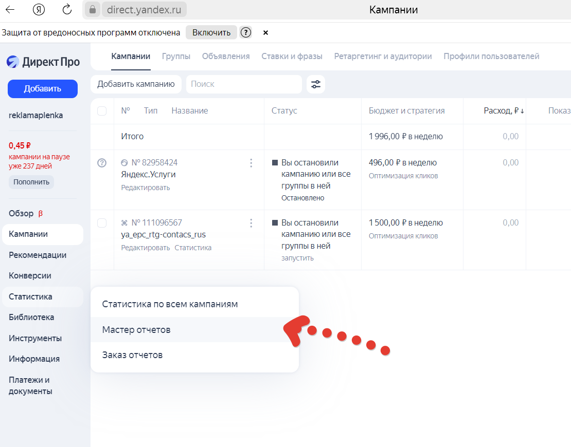Viewport: 571px width, 447px height.
Task: Reload the page with refresh icon
Action: (x=67, y=9)
